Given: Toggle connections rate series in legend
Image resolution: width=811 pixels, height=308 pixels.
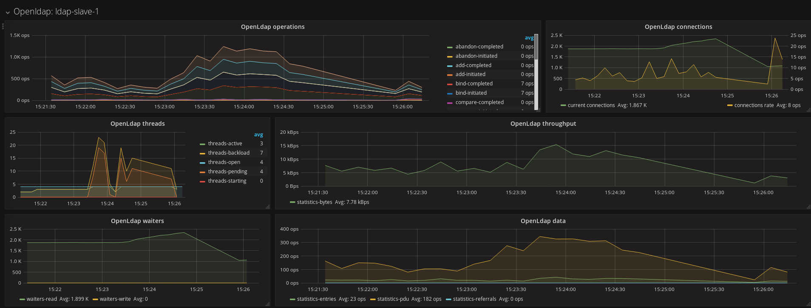Looking at the screenshot, I should tap(754, 105).
